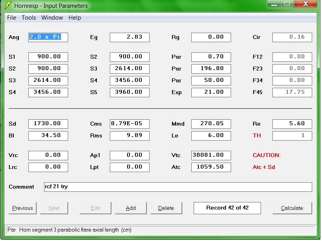This screenshot has height=241, width=322.
Task: Open the Help menu
Action: pos(75,18)
